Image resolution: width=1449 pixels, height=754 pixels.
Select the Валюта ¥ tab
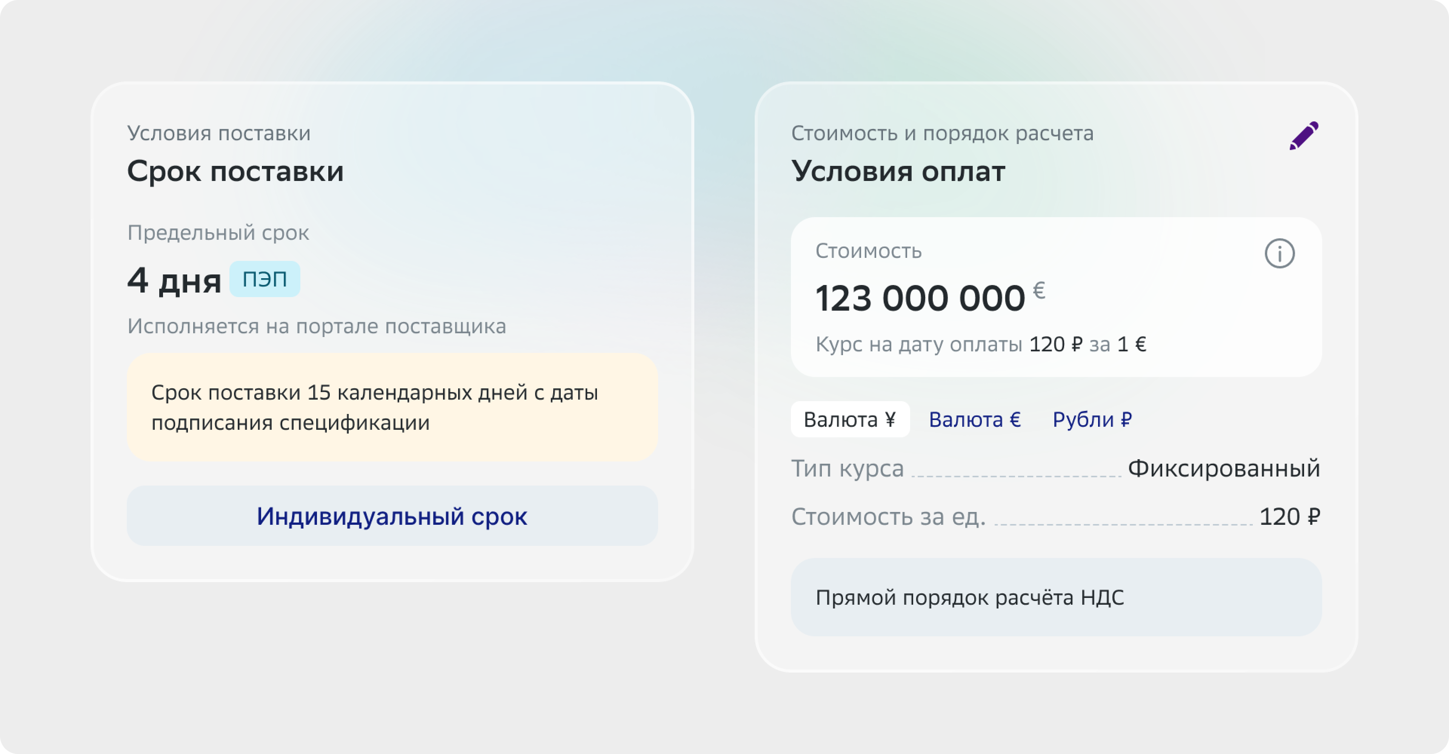click(850, 419)
